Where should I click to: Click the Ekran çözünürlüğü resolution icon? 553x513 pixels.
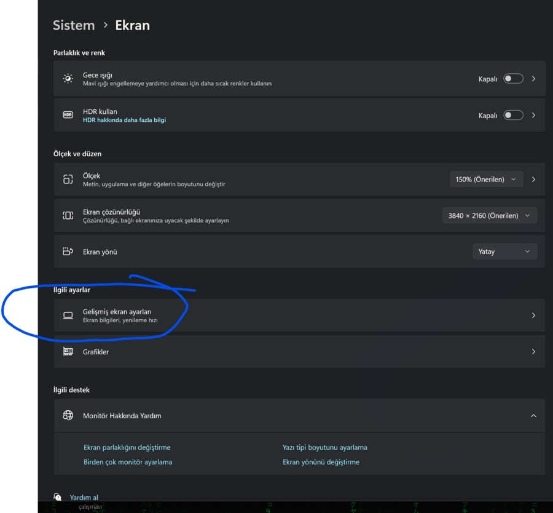tap(68, 216)
